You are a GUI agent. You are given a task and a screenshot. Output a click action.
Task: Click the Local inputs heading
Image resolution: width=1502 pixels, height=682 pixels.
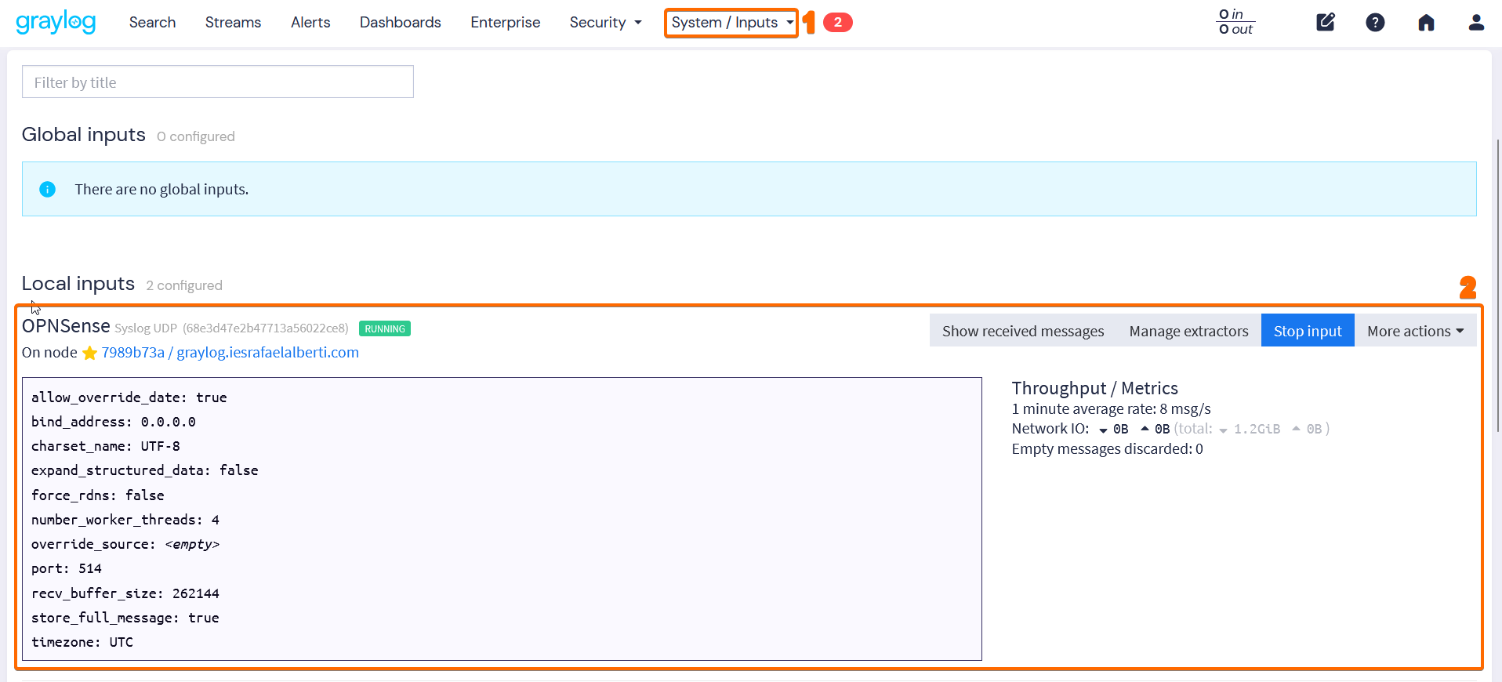coord(78,284)
